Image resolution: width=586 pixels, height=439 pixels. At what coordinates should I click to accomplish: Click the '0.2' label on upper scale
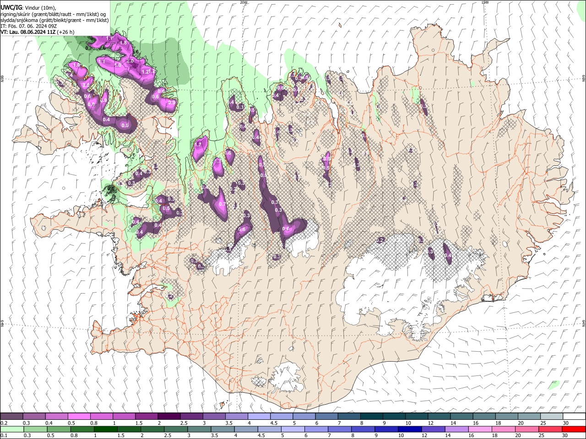click(x=4, y=423)
